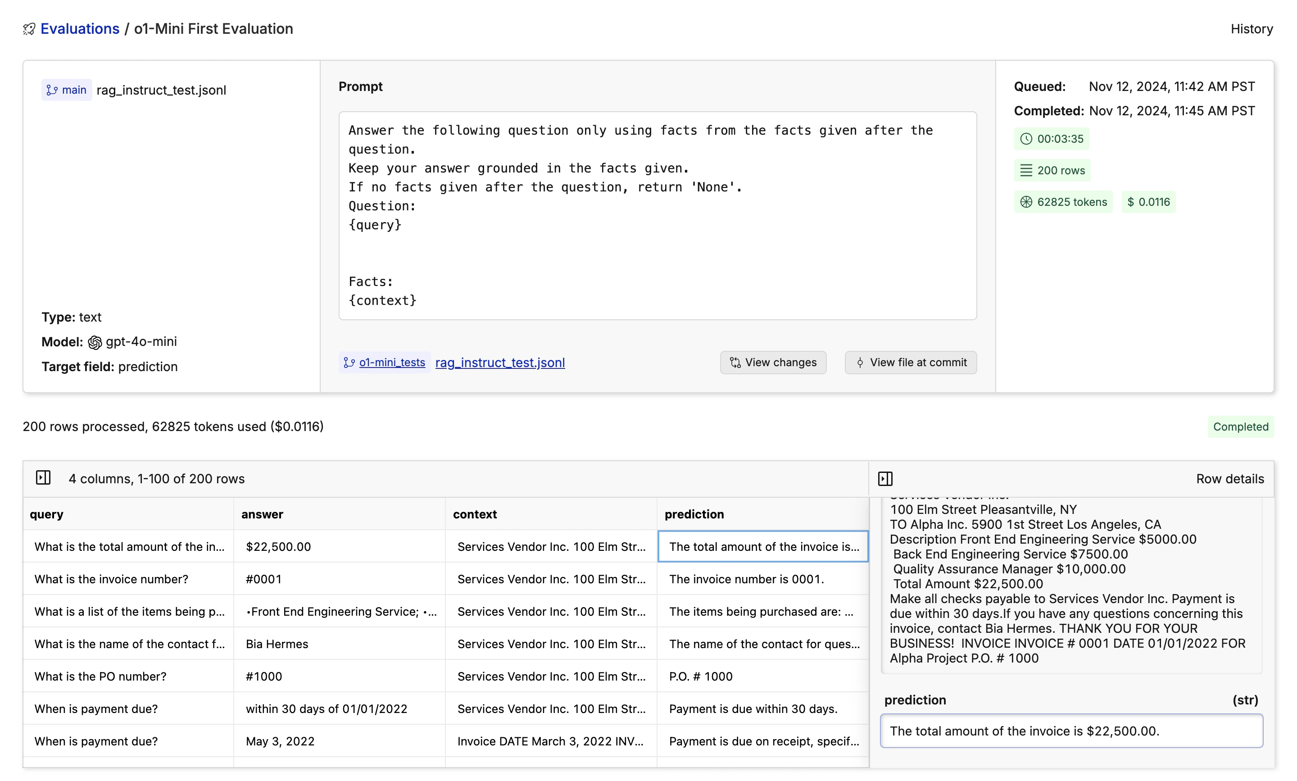Click the View changes button
Image resolution: width=1297 pixels, height=781 pixels.
(x=772, y=363)
